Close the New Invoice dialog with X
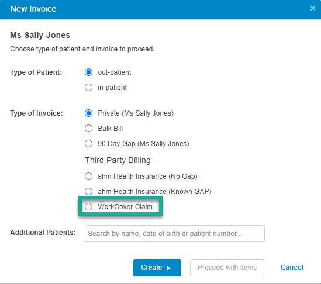Image resolution: width=321 pixels, height=284 pixels. coord(313,8)
